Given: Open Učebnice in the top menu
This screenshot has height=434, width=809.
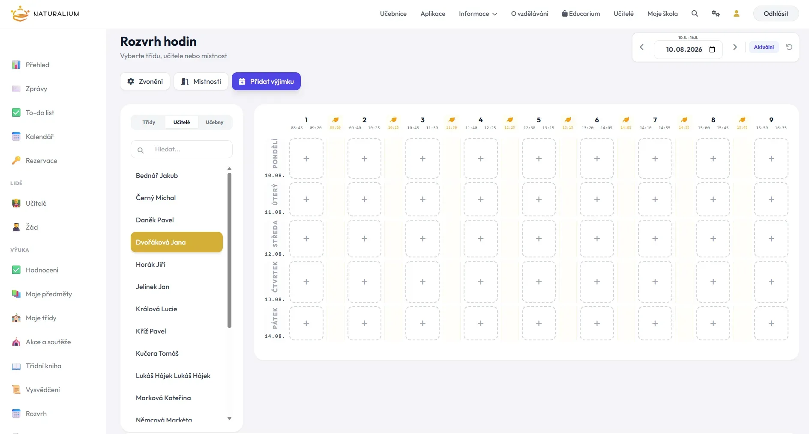Looking at the screenshot, I should pyautogui.click(x=393, y=14).
